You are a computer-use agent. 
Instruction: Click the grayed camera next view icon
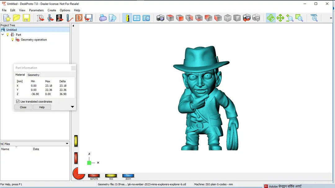(256, 18)
